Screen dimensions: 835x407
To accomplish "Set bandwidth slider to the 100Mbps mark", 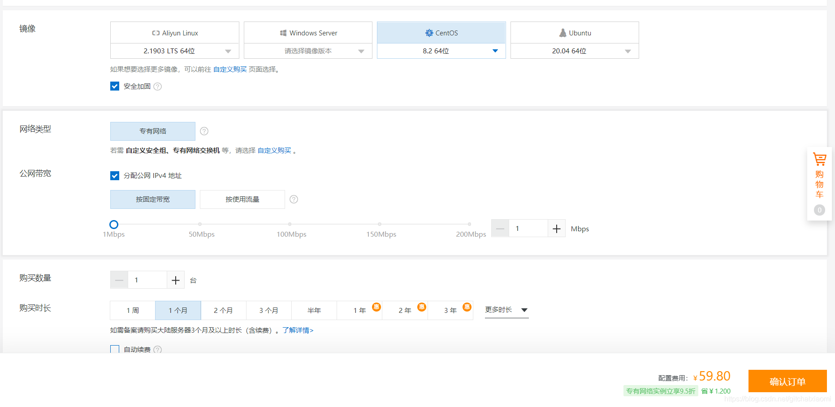I will click(x=290, y=224).
